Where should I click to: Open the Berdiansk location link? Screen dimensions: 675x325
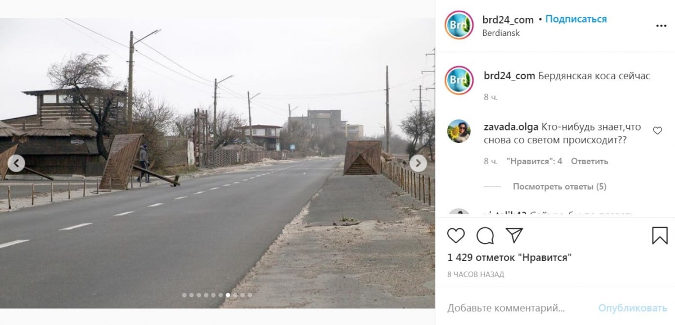coord(501,33)
